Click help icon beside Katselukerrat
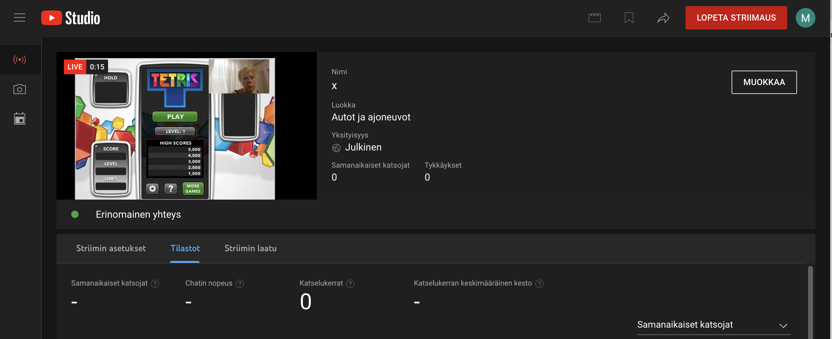This screenshot has width=832, height=339. pos(350,283)
